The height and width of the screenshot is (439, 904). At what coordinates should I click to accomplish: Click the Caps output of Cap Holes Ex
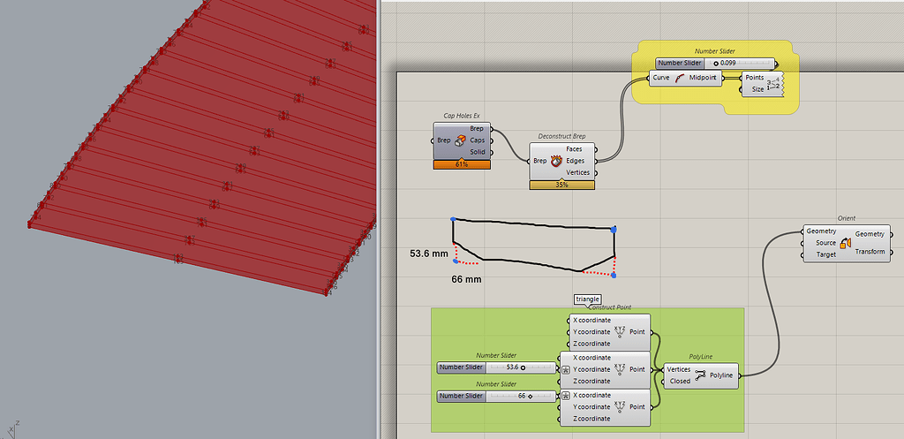(478, 140)
